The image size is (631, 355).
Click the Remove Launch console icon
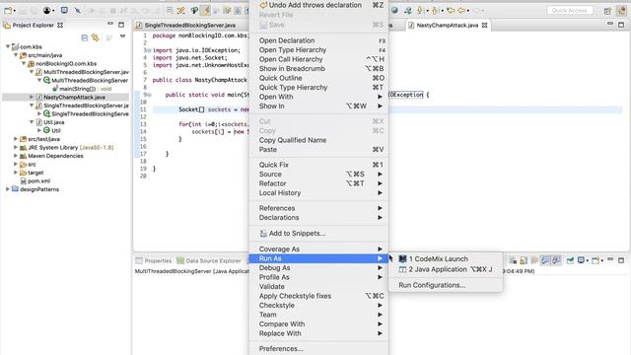[x=513, y=260]
